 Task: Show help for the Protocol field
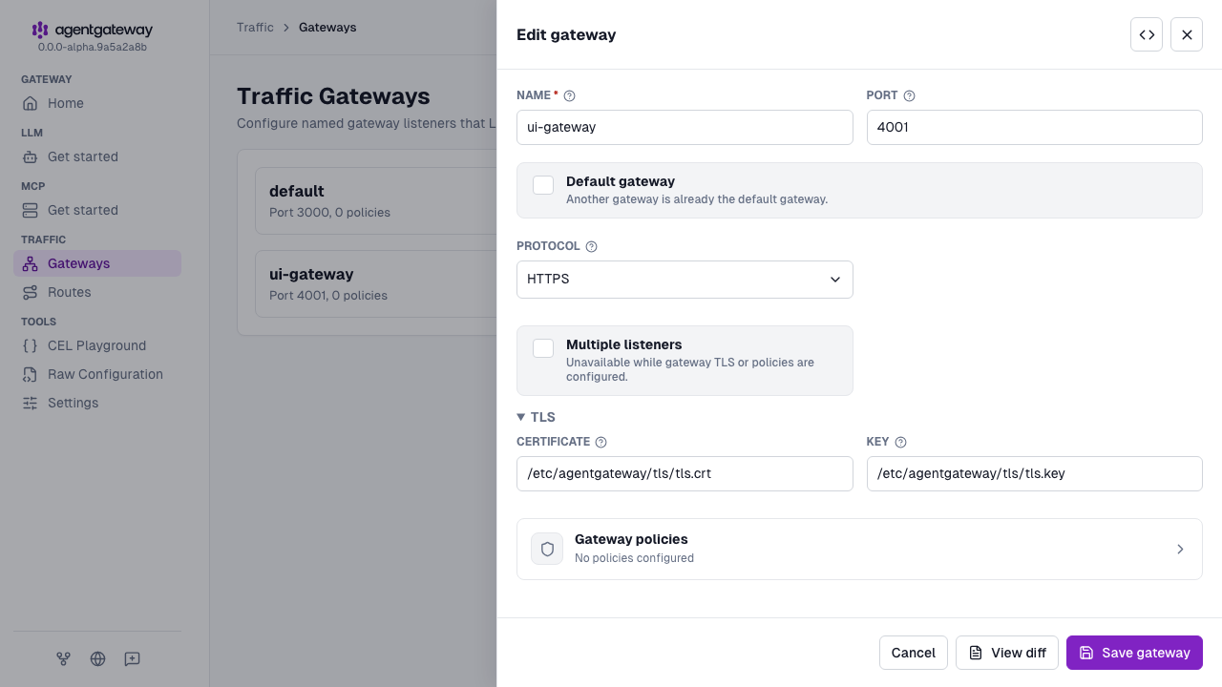pos(591,246)
